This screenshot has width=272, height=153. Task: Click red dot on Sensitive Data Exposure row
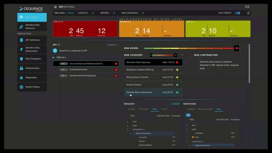177,62
